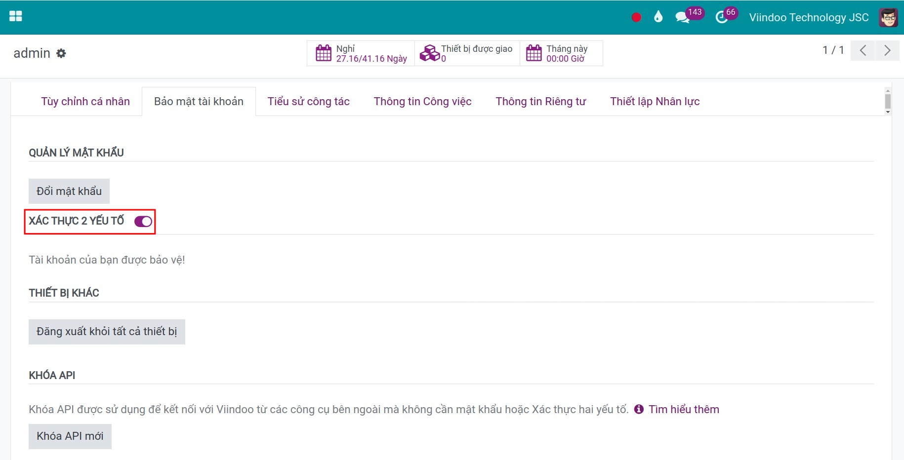Viewport: 904px width, 460px height.
Task: Click the Tháng này calendar icon
Action: coord(534,53)
